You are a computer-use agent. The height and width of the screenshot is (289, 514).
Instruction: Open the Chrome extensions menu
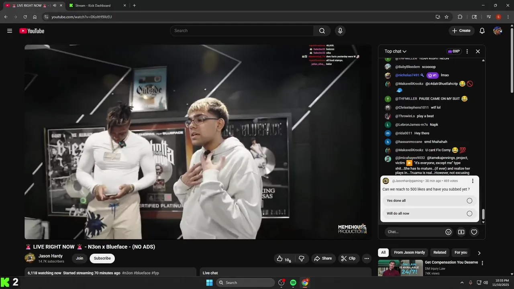click(460, 17)
